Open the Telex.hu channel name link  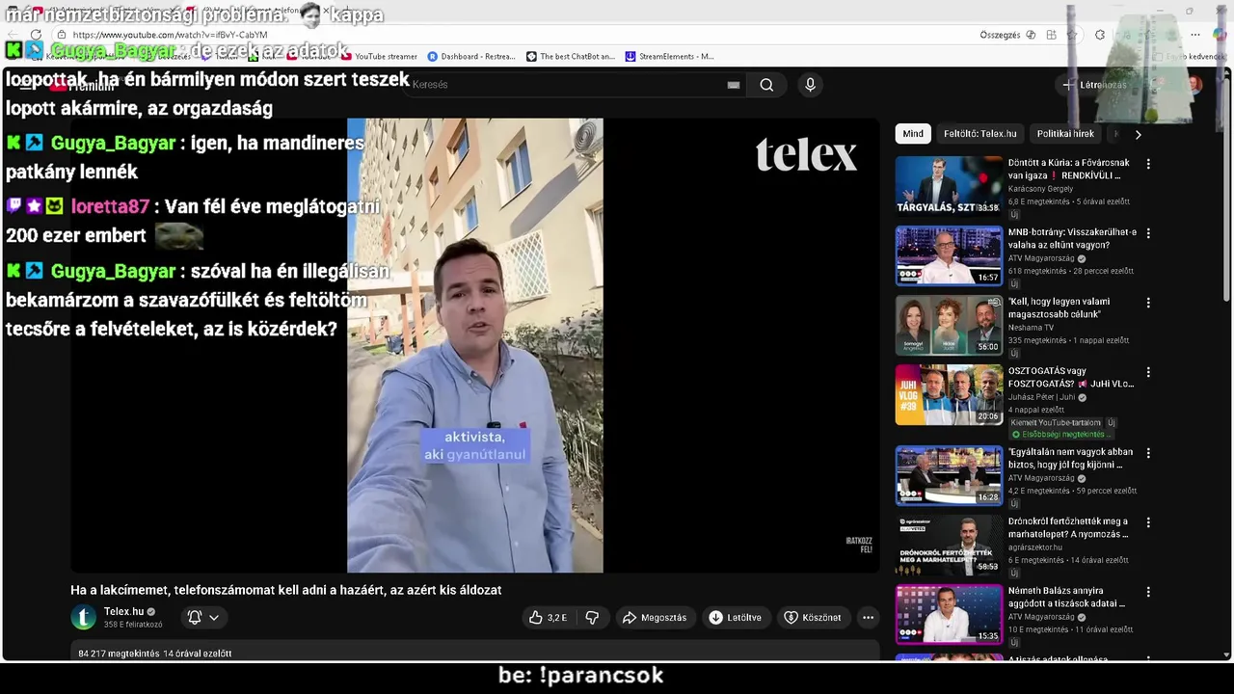pos(124,611)
